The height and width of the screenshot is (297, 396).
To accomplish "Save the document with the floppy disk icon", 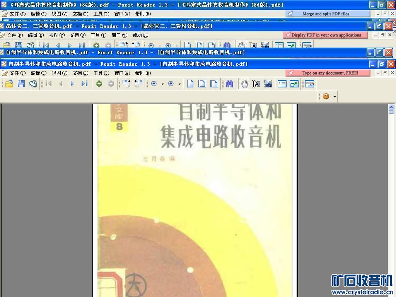I will [x=21, y=84].
